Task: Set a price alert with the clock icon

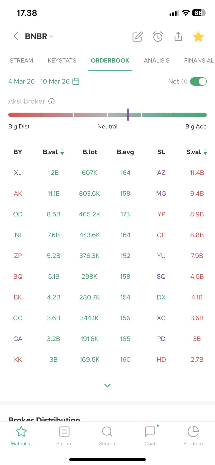Action: [158, 37]
